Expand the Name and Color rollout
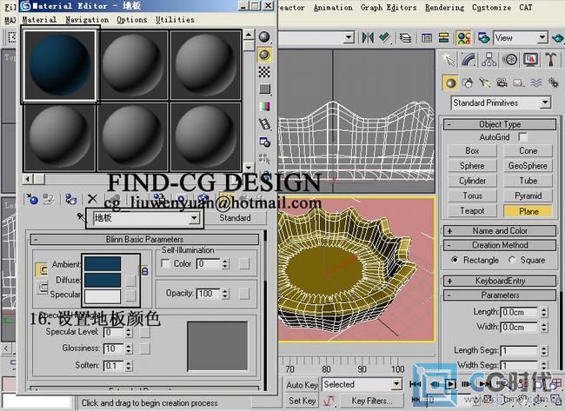The image size is (565, 411). pyautogui.click(x=500, y=230)
